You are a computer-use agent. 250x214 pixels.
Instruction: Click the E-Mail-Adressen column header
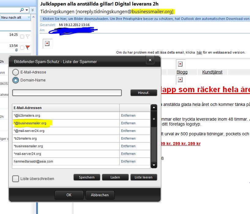click(x=66, y=108)
